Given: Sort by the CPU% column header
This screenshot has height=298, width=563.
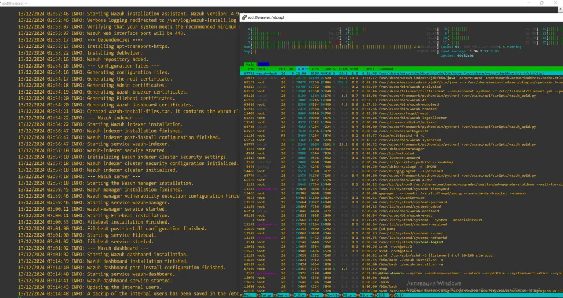Looking at the screenshot, I should 343,69.
